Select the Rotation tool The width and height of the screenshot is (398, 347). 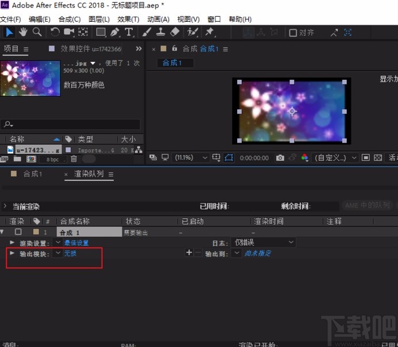click(55, 32)
